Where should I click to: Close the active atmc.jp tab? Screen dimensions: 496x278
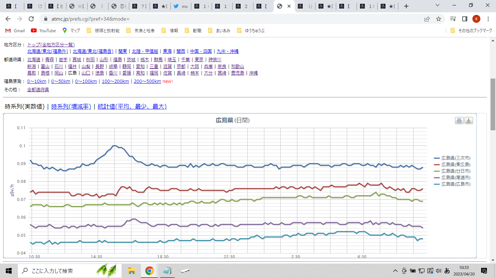click(x=289, y=6)
